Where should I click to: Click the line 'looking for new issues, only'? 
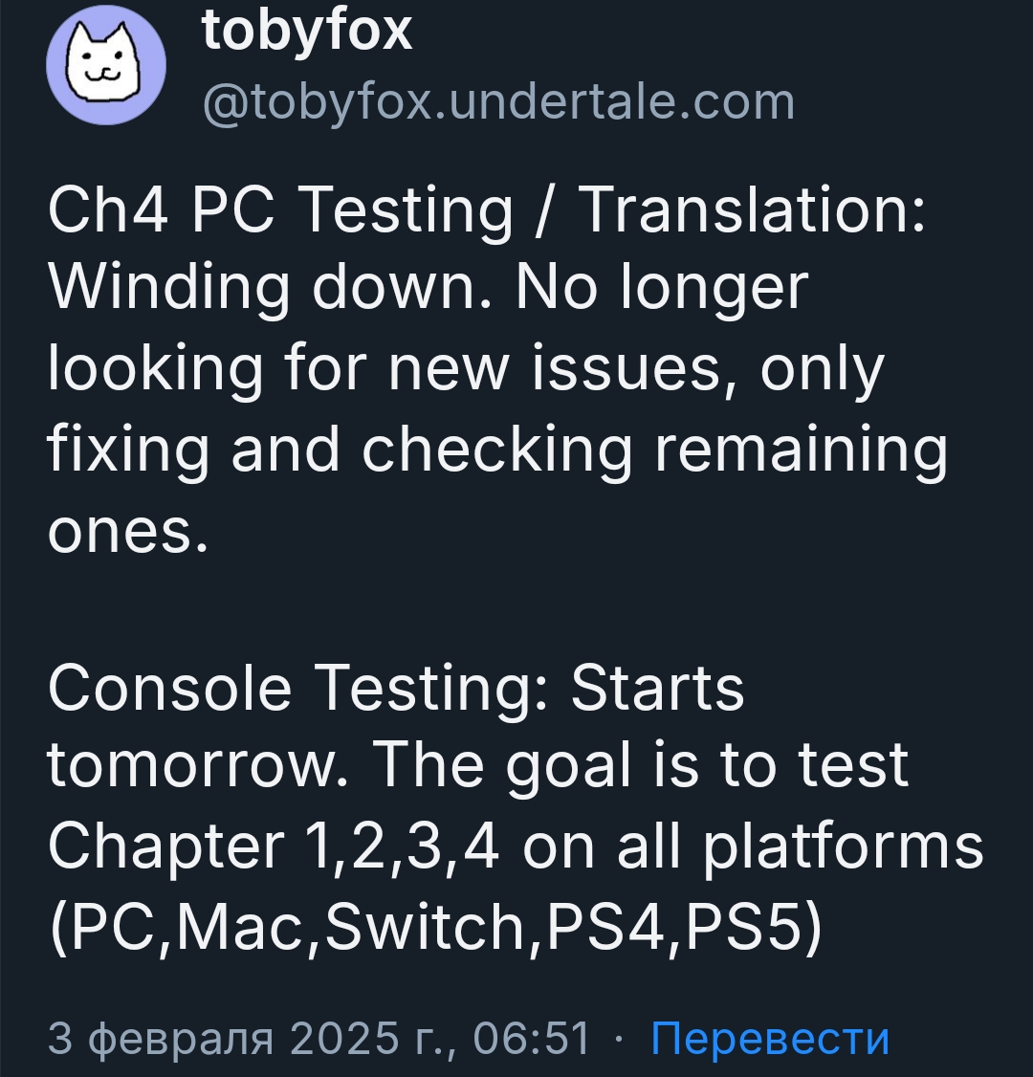click(x=466, y=369)
